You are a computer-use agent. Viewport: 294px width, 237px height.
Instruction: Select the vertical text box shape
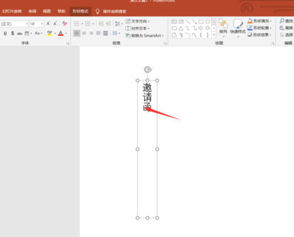point(181,22)
